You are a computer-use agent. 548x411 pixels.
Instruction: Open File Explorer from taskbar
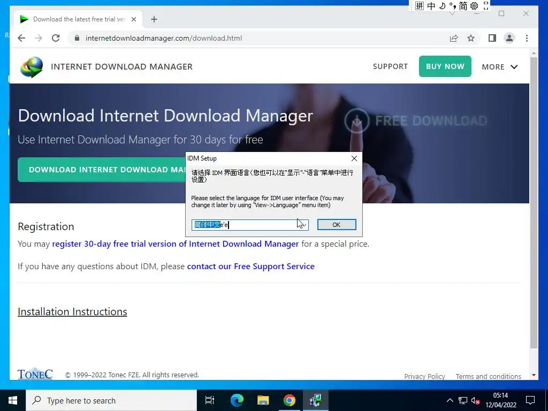click(x=263, y=400)
